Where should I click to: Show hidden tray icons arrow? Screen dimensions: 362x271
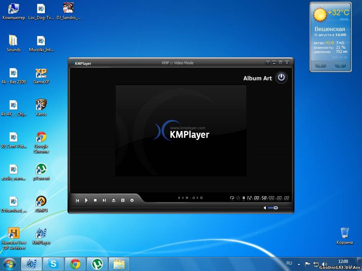pos(299,264)
